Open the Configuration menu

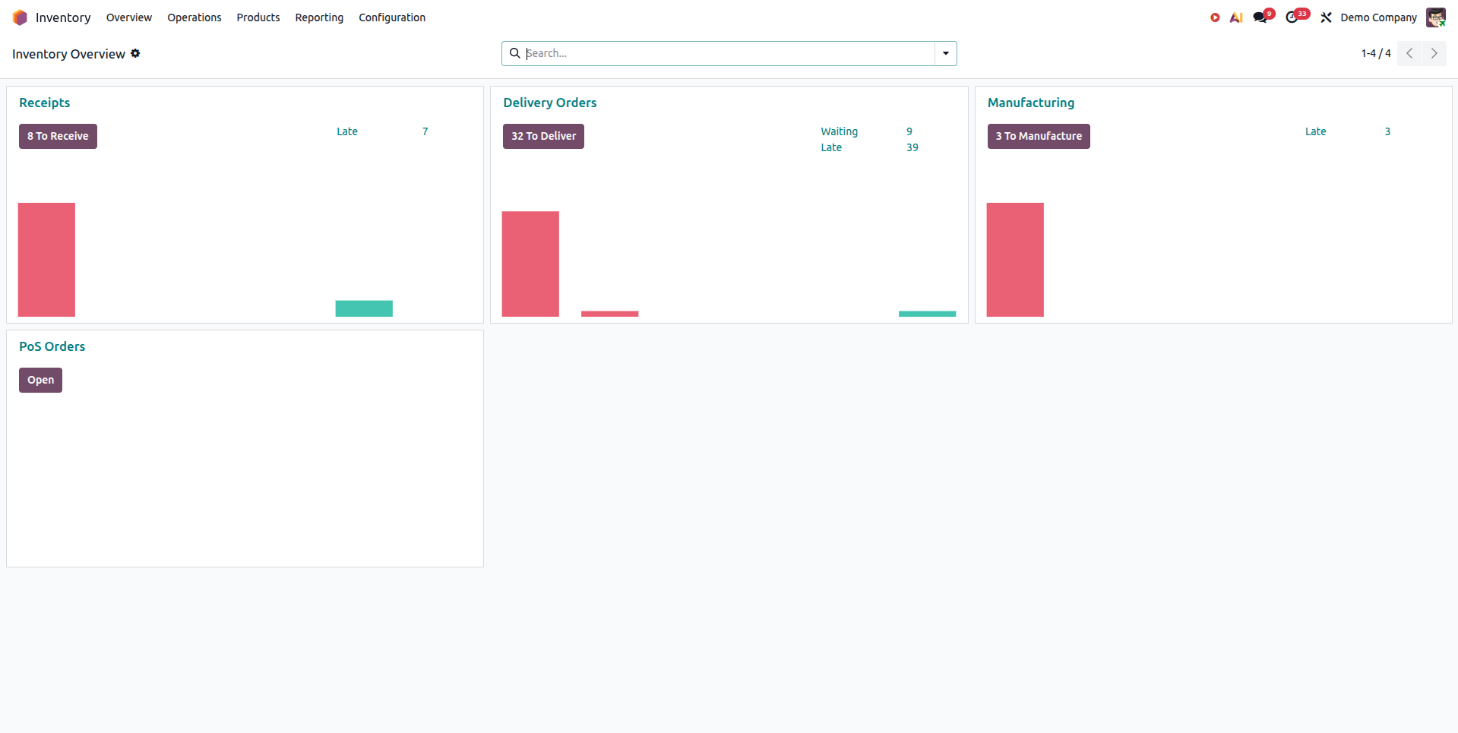(x=392, y=17)
